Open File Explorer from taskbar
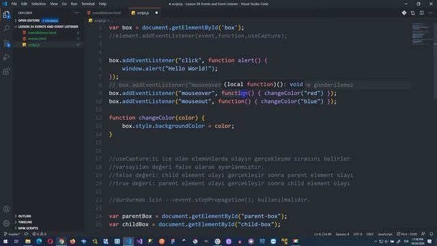The image size is (437, 246). click(x=28, y=241)
